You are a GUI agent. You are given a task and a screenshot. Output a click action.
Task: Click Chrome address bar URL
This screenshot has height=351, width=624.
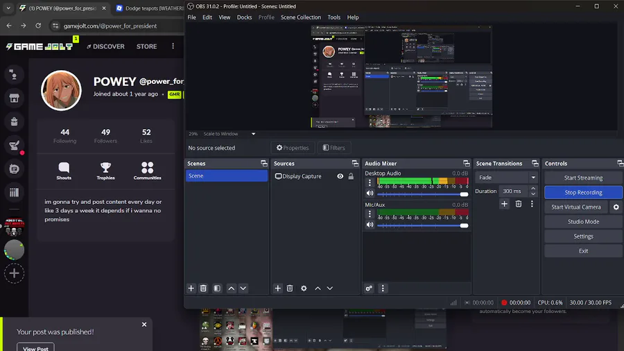click(110, 26)
